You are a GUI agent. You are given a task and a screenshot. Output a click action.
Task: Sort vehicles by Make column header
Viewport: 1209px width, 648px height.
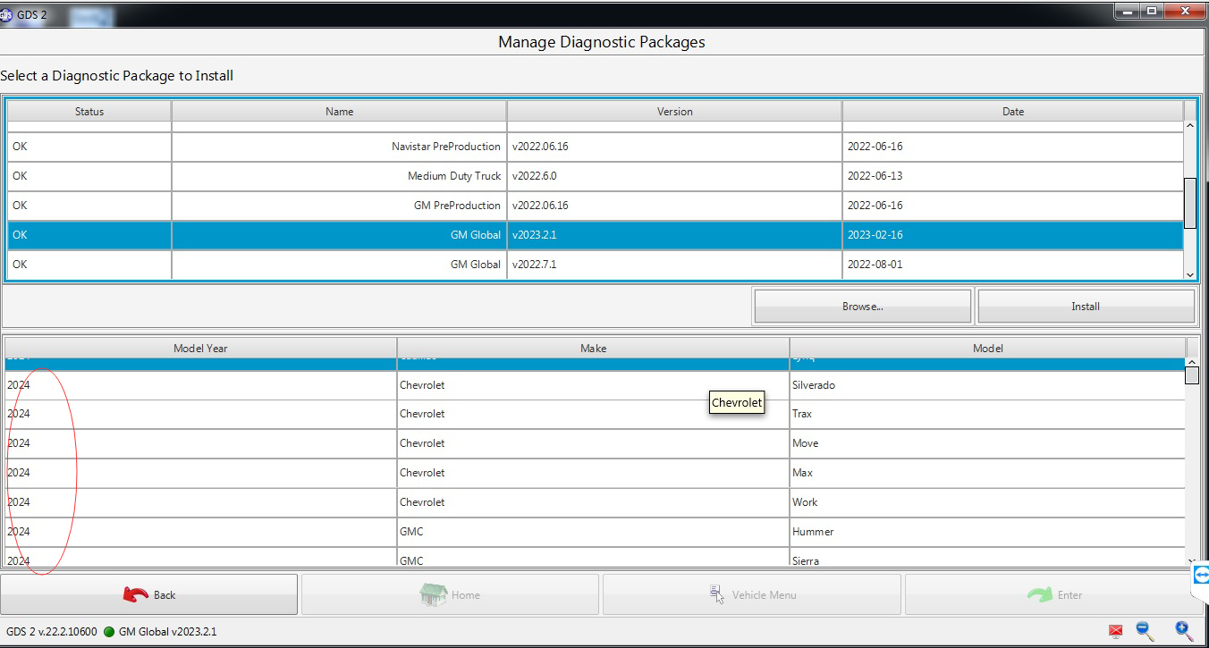(593, 349)
